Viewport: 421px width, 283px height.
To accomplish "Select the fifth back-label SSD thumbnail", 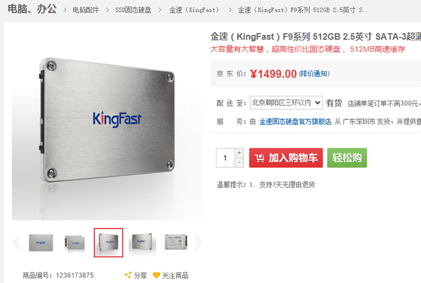I will [176, 242].
